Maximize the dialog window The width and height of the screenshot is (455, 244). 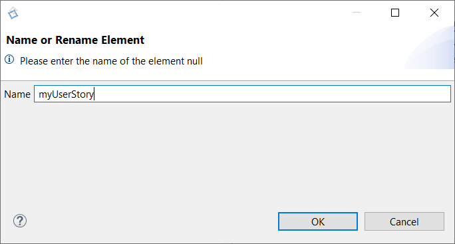[395, 13]
